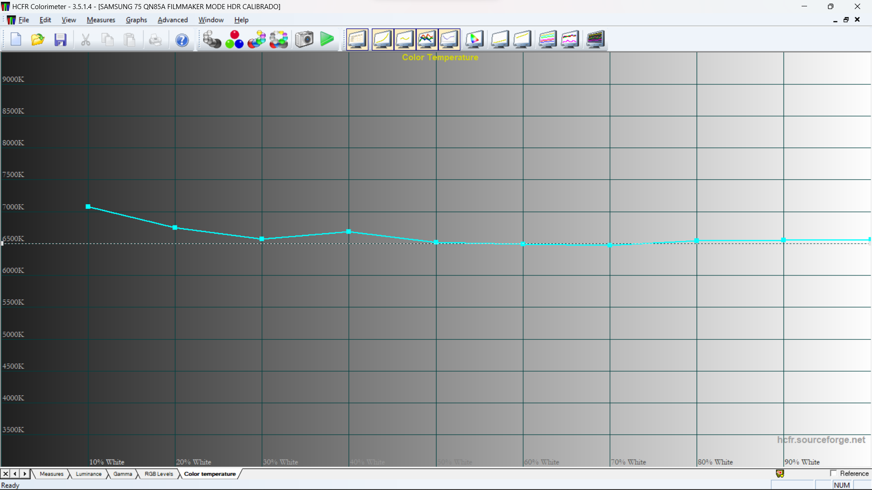Screen dimensions: 872x490
Task: Toggle the measures table view button
Action: click(x=357, y=39)
